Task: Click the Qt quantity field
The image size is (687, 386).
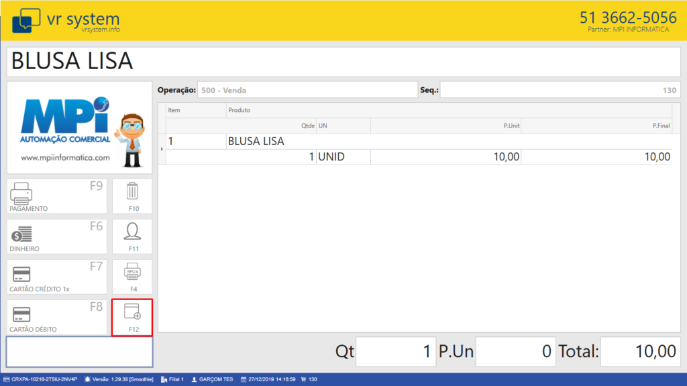Action: click(x=396, y=352)
